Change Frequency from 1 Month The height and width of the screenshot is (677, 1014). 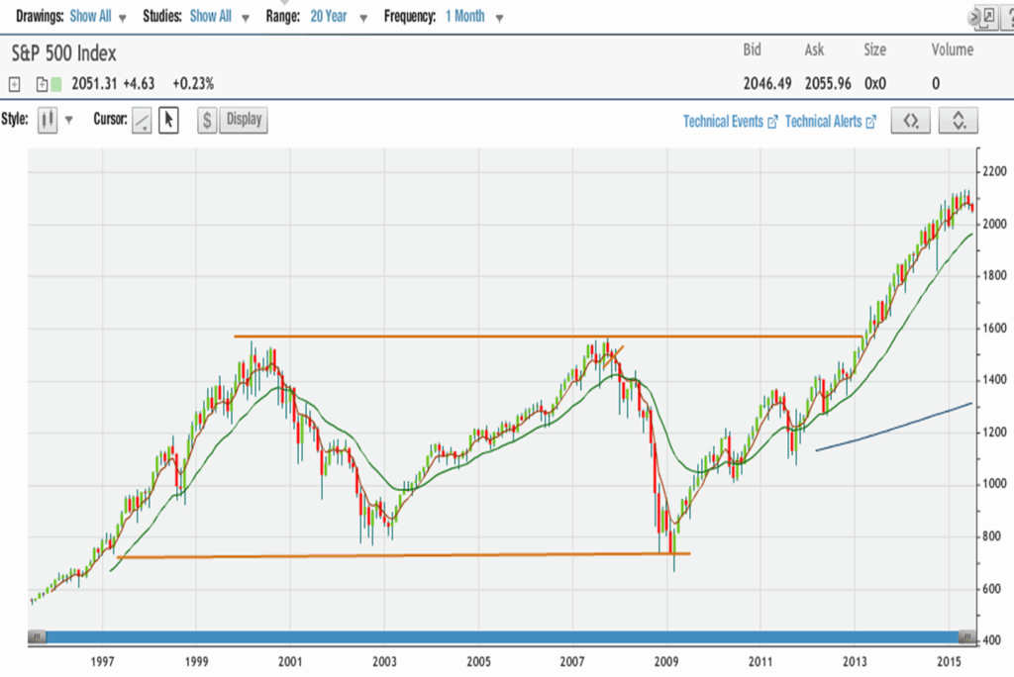(474, 18)
